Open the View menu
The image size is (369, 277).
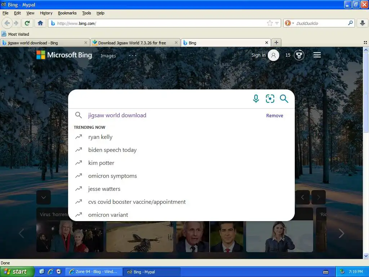(x=30, y=13)
